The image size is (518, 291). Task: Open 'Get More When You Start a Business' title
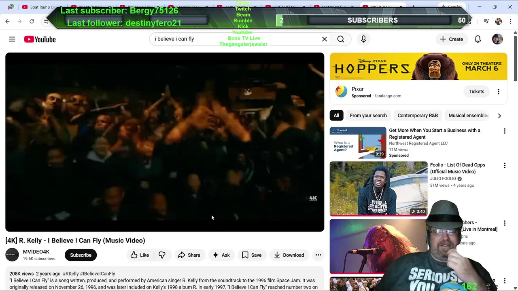(435, 134)
